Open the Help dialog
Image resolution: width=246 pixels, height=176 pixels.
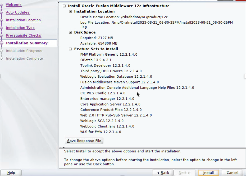(x=11, y=173)
